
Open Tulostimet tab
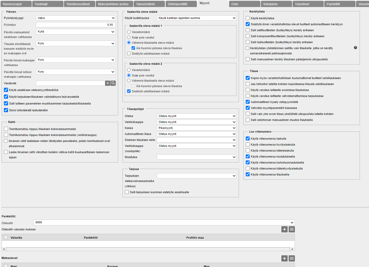pos(308,4)
